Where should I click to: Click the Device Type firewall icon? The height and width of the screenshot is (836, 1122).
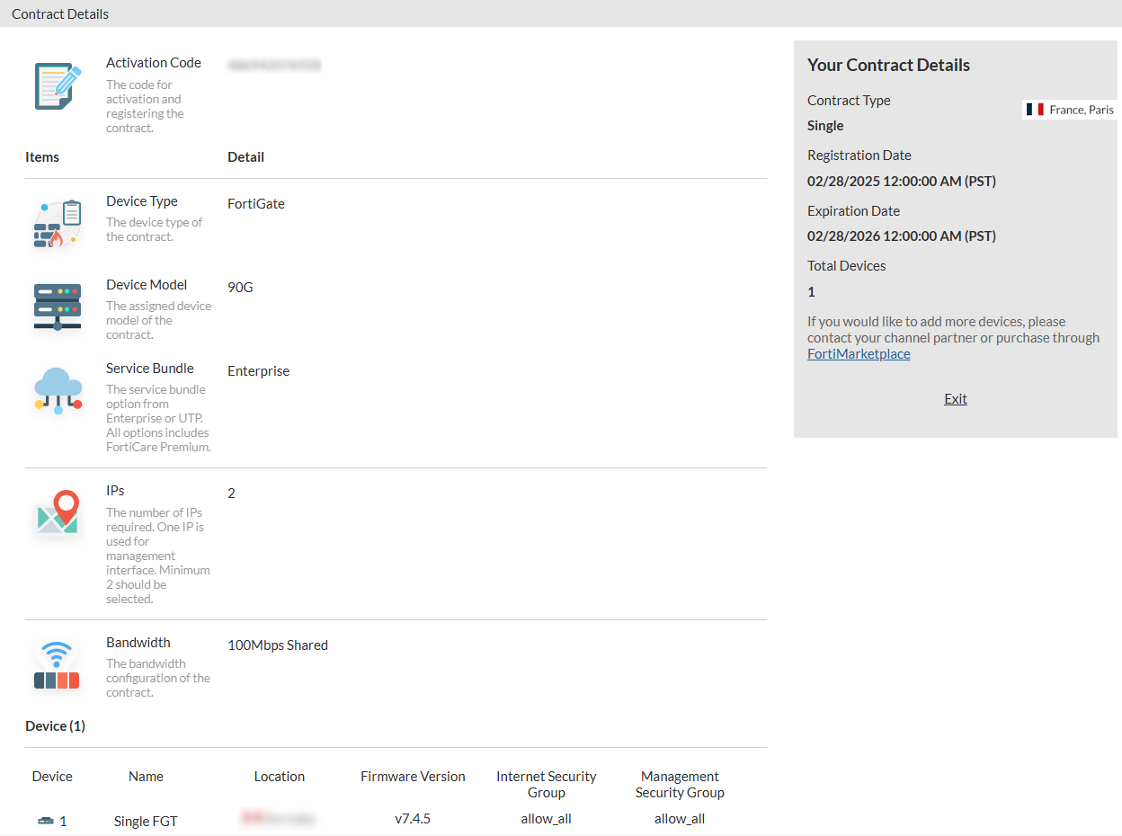coord(58,225)
